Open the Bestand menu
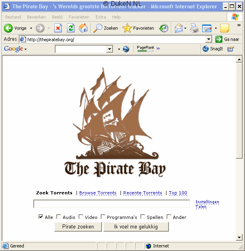Screen dimensions: 245x251 tap(13, 17)
